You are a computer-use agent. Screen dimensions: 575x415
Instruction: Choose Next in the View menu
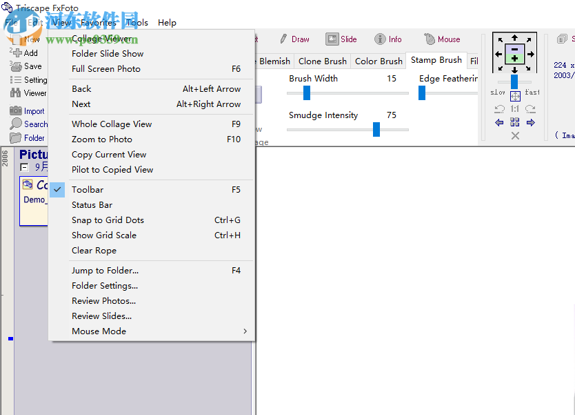coord(152,104)
